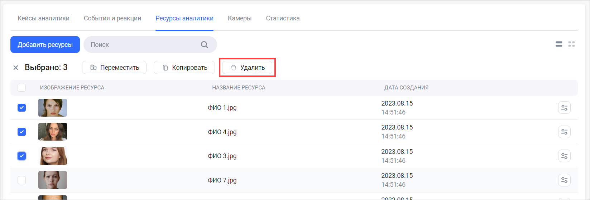Switch to grid view layout
The height and width of the screenshot is (200, 590).
point(571,44)
